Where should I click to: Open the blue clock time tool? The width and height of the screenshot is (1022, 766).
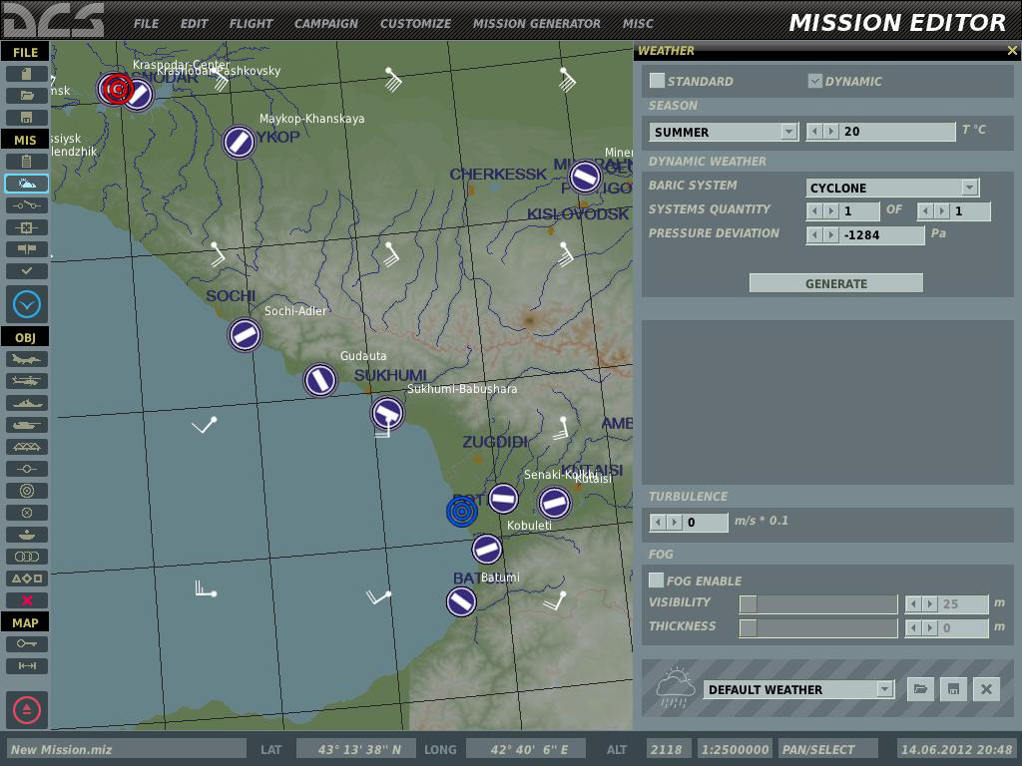27,304
